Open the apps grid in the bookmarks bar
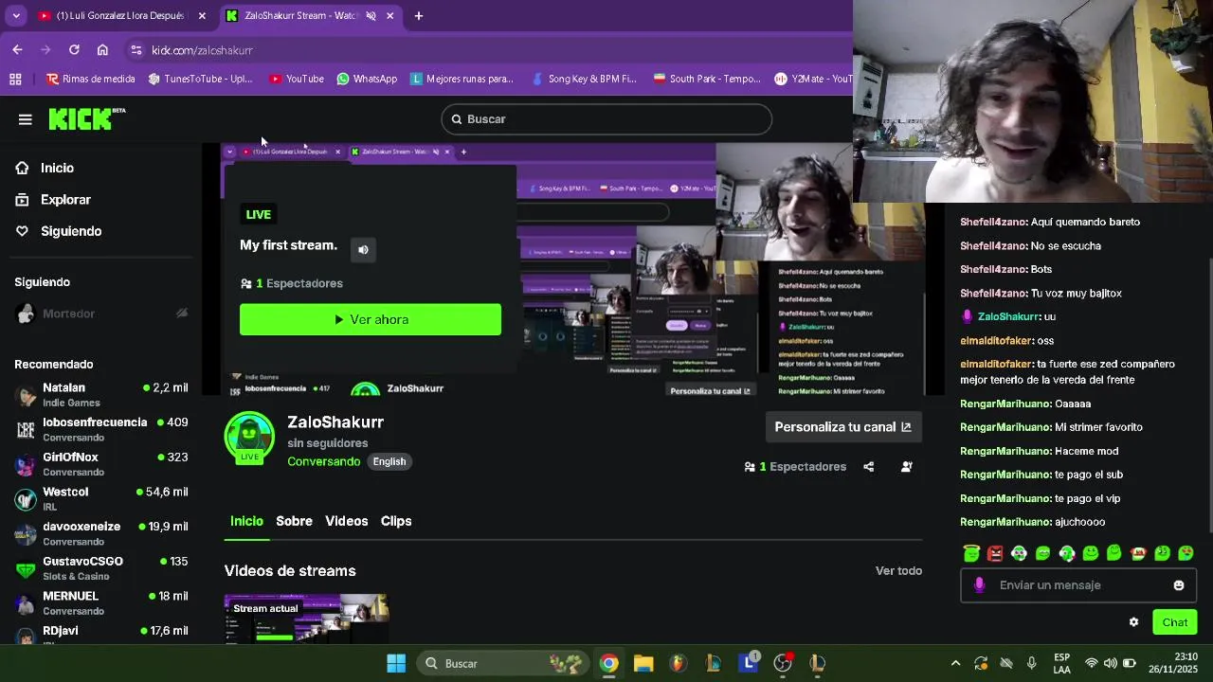 [15, 79]
